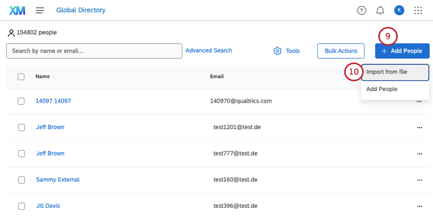Open the help question mark icon
Image resolution: width=433 pixels, height=217 pixels.
[x=362, y=10]
